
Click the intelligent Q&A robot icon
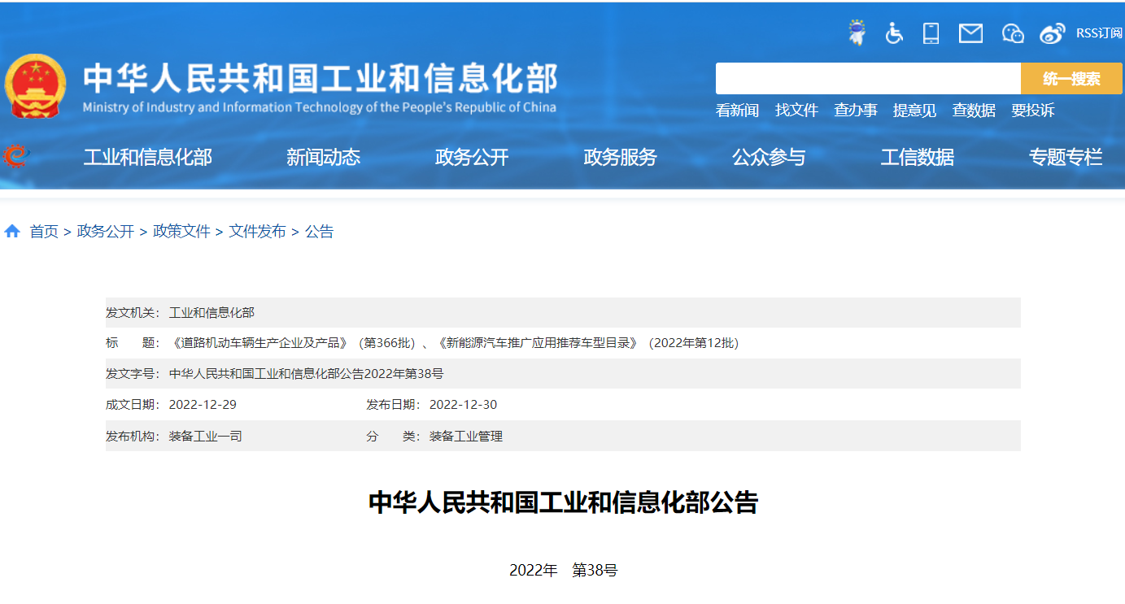click(x=855, y=33)
